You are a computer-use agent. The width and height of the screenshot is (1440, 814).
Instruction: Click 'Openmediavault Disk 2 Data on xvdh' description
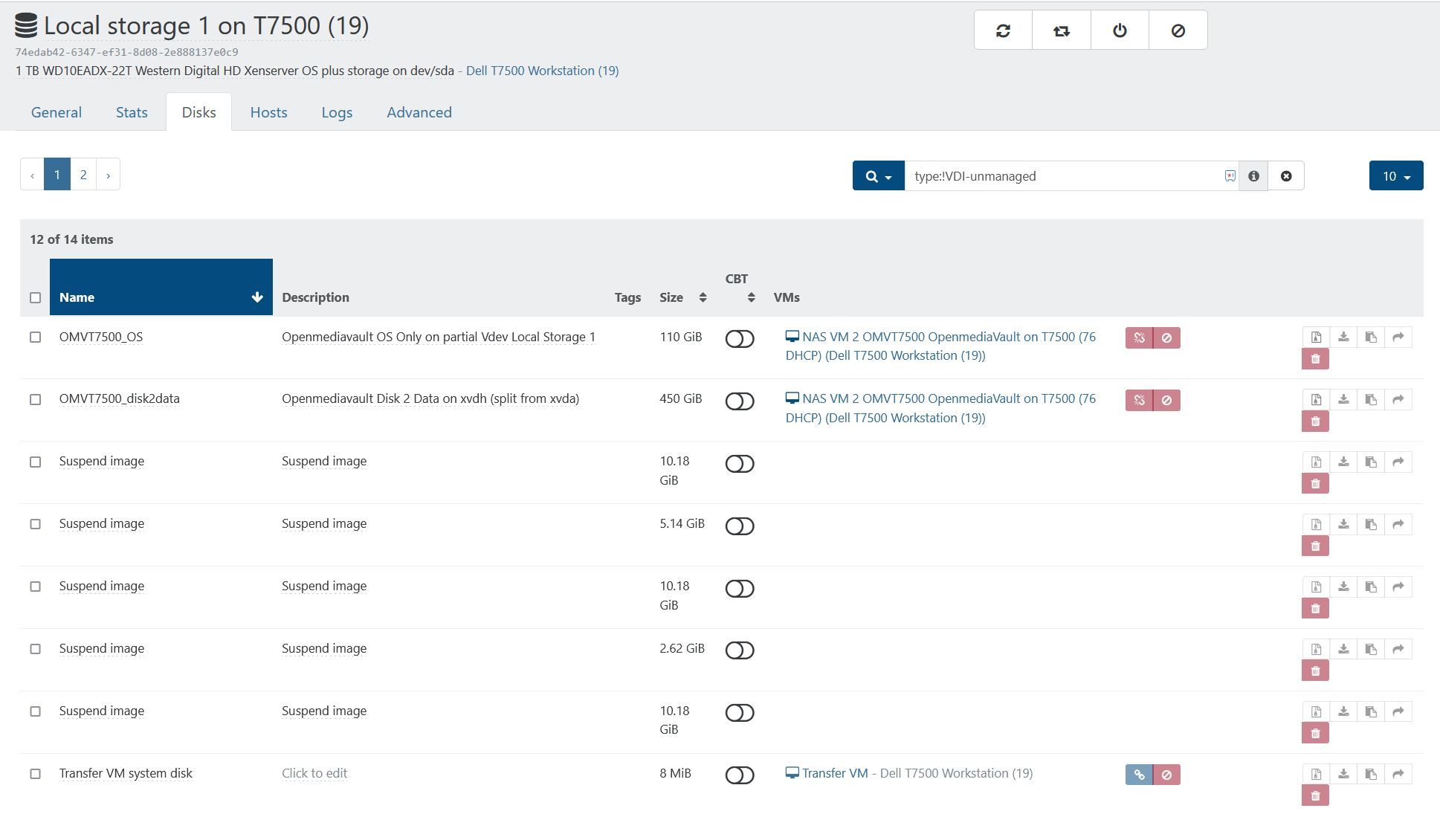point(430,398)
